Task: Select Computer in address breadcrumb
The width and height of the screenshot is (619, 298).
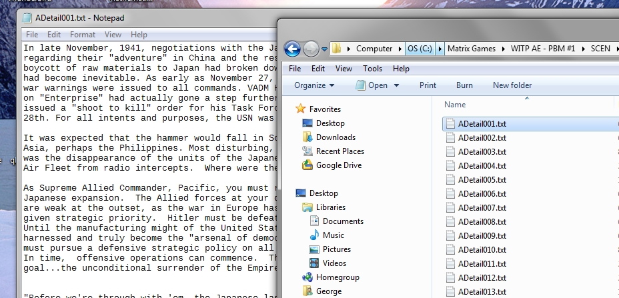Action: pyautogui.click(x=374, y=49)
